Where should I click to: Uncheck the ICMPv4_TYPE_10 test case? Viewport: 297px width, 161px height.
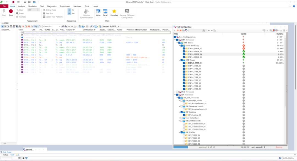click(184, 75)
